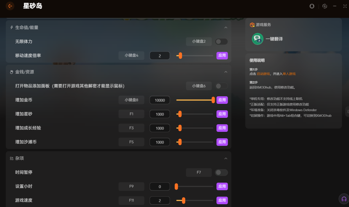Collapse the 杂项 section
Screen dimensions: 349x207
(226, 158)
